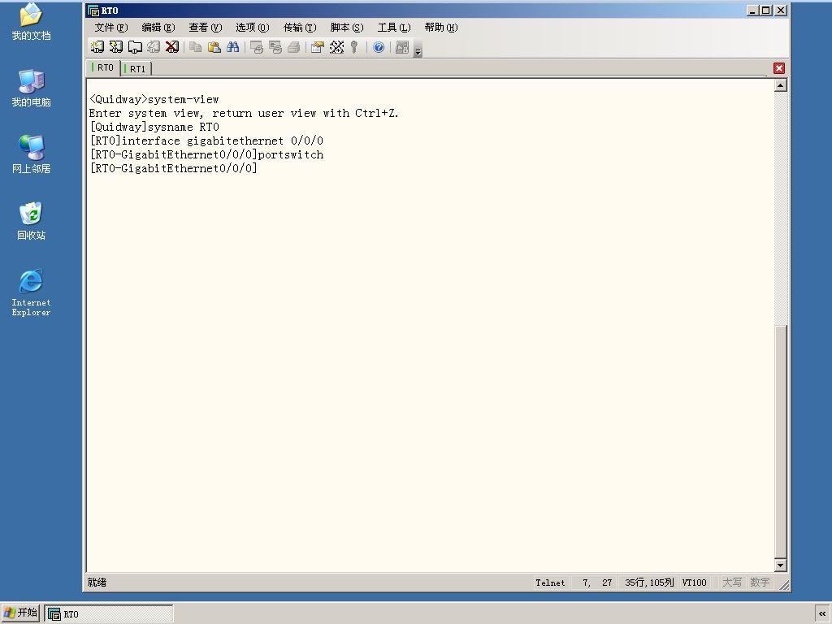Open the 帮助(H) menu

pos(441,28)
